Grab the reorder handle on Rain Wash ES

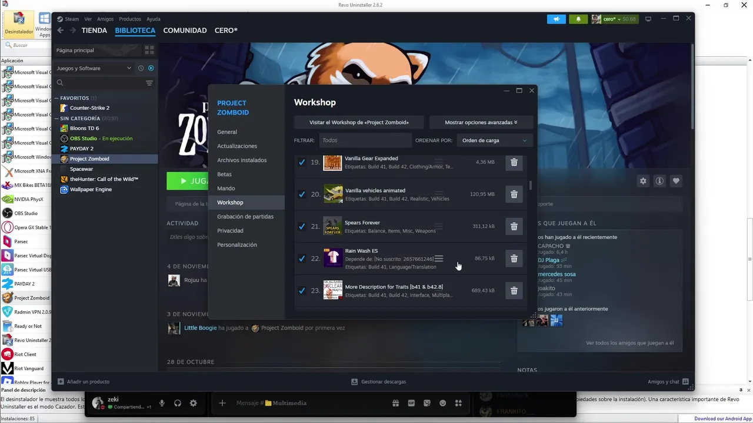tap(438, 258)
